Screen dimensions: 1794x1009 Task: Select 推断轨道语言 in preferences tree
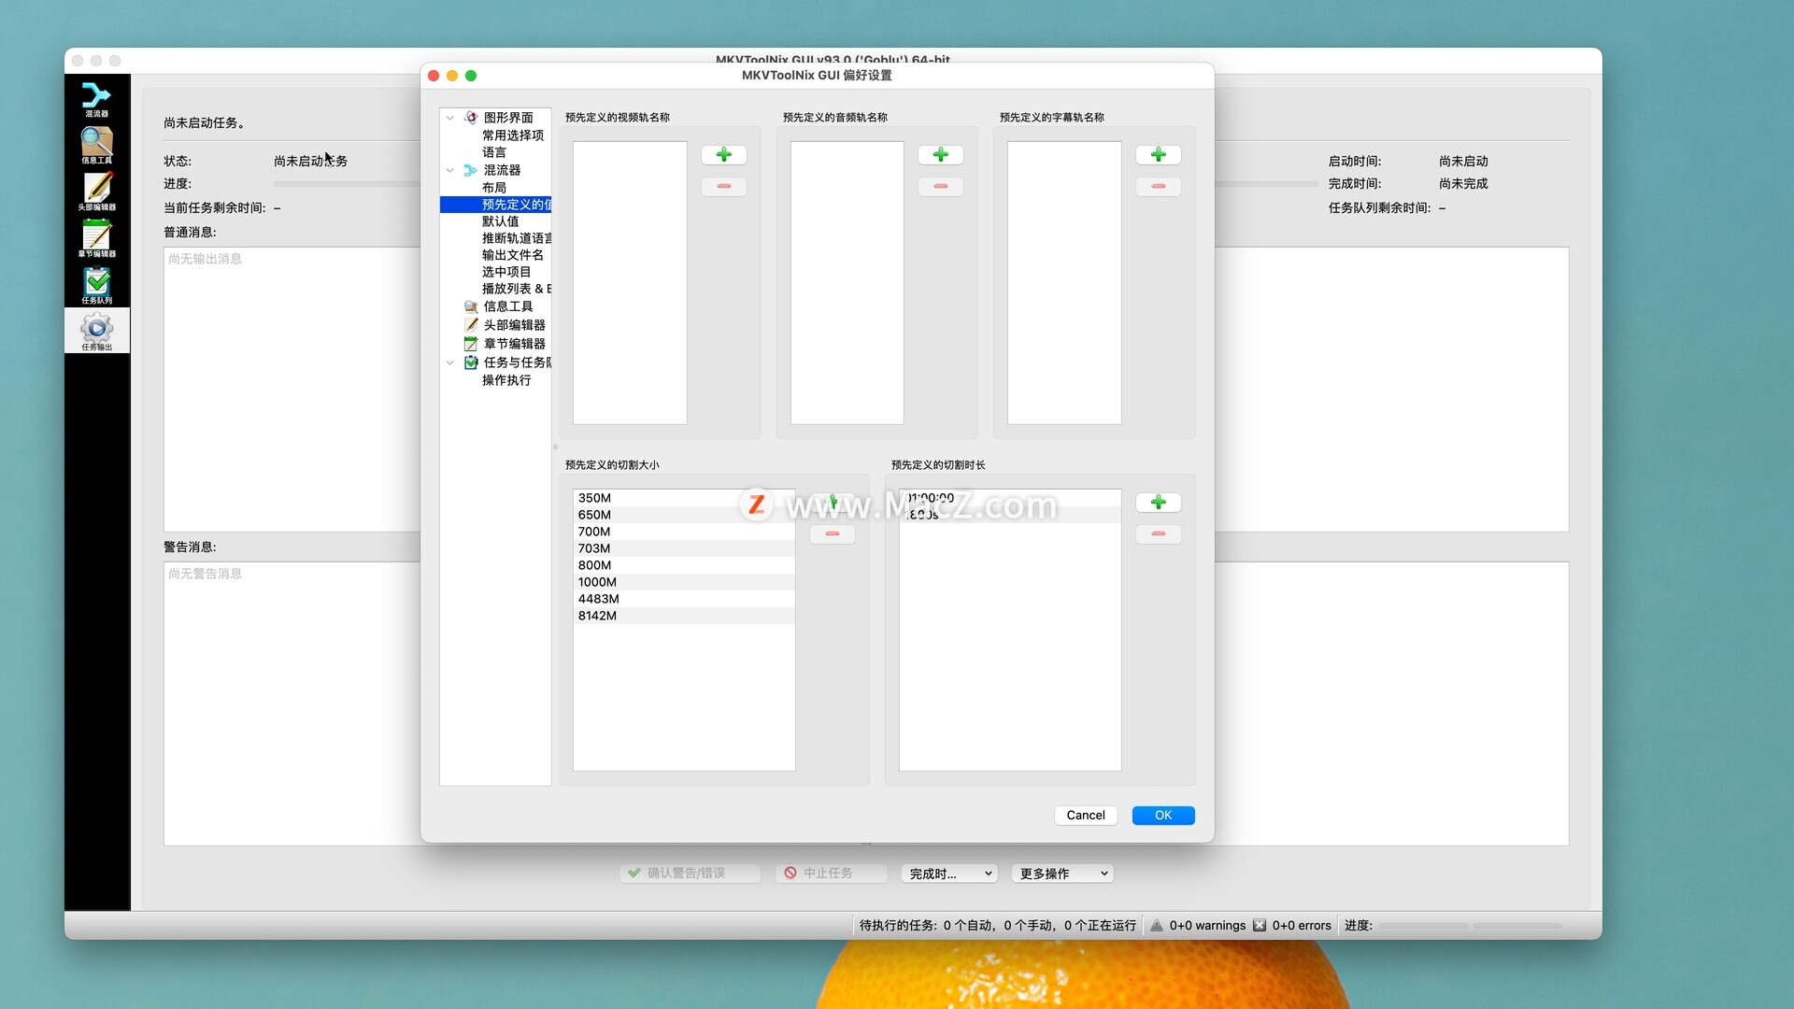(517, 238)
